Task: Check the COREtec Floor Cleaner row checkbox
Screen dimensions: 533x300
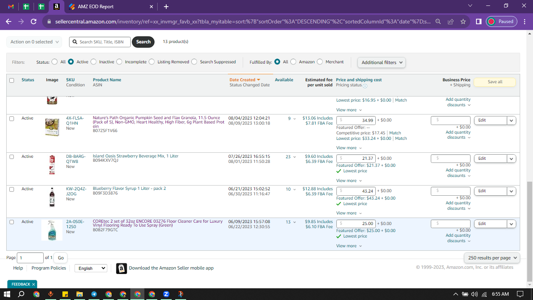Action: 12,222
